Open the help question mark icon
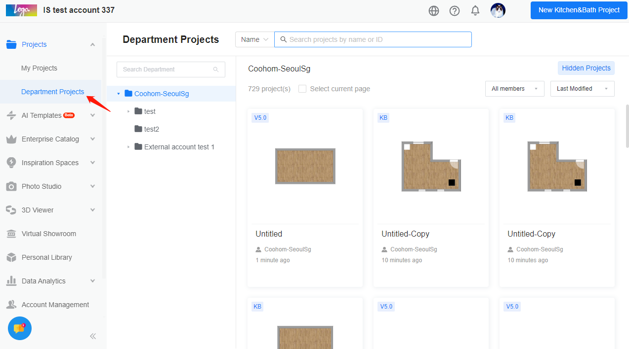Screen dimensions: 629x349 pyautogui.click(x=455, y=11)
